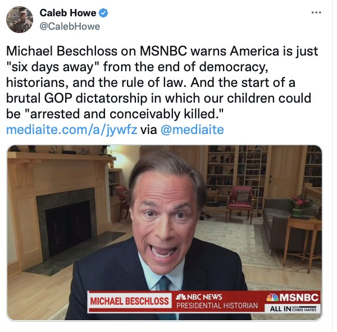Open the @CalebHowe handle

pyautogui.click(x=70, y=26)
